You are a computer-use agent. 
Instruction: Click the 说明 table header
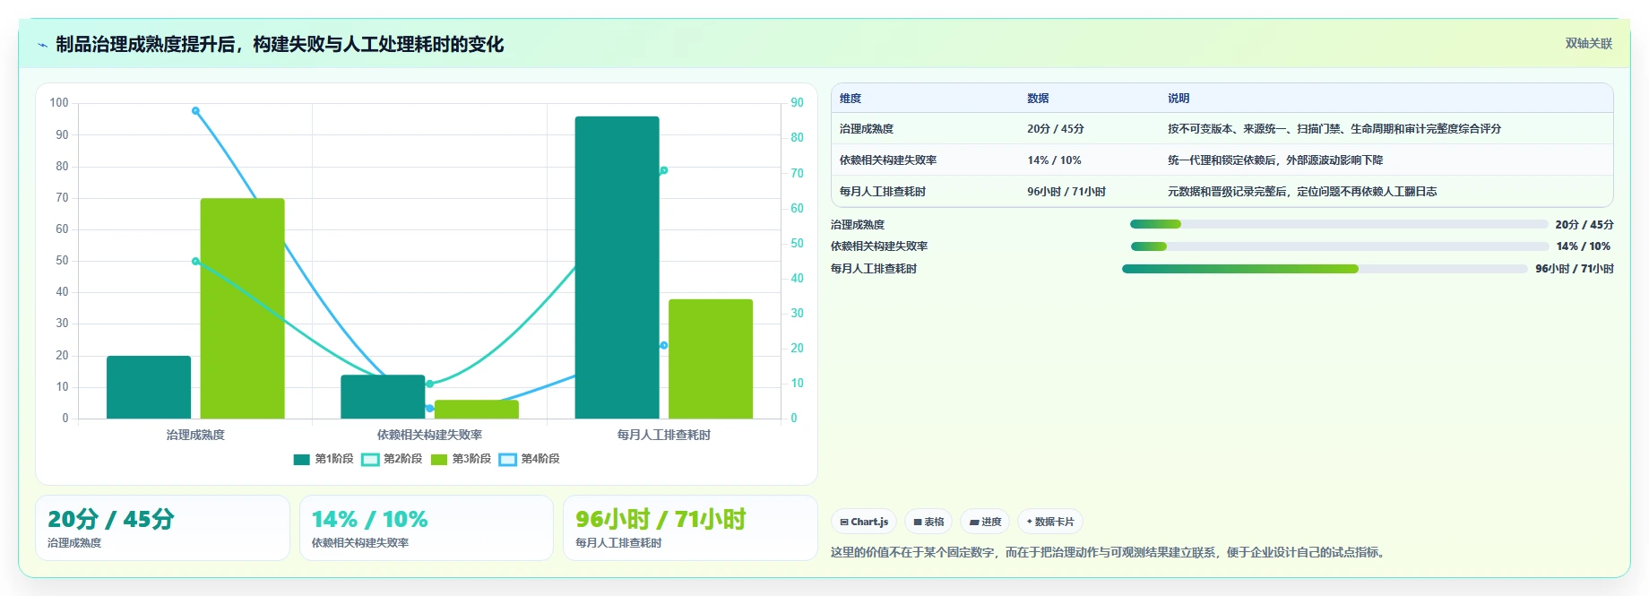1178,99
